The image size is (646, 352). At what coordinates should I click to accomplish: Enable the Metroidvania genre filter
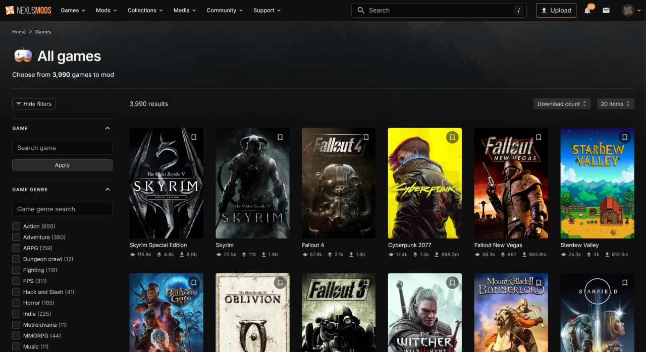16,325
